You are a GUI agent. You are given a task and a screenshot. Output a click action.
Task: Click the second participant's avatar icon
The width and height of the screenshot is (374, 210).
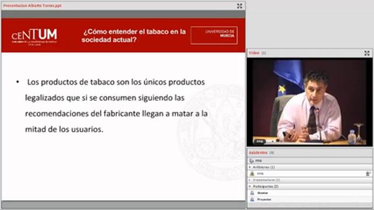click(252, 199)
